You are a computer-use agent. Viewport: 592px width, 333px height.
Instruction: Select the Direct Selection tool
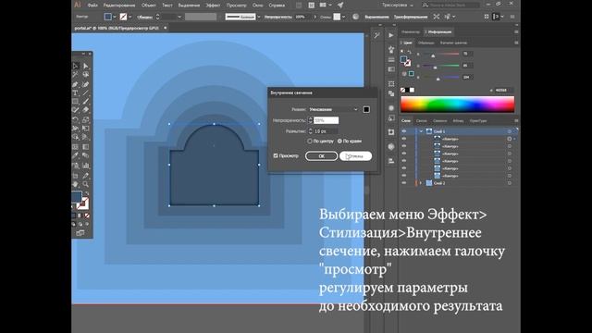coord(86,66)
